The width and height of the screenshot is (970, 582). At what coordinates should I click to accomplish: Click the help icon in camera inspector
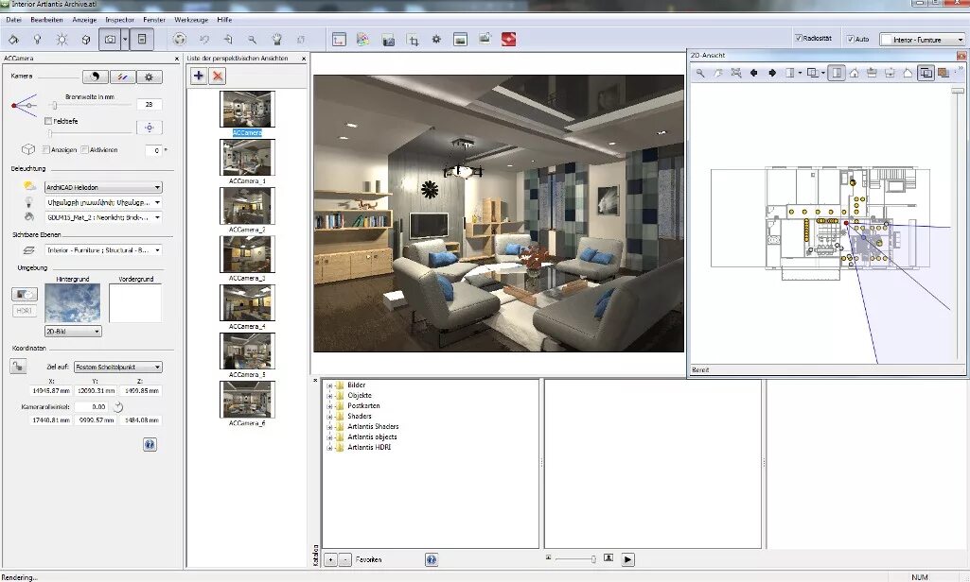click(x=150, y=444)
